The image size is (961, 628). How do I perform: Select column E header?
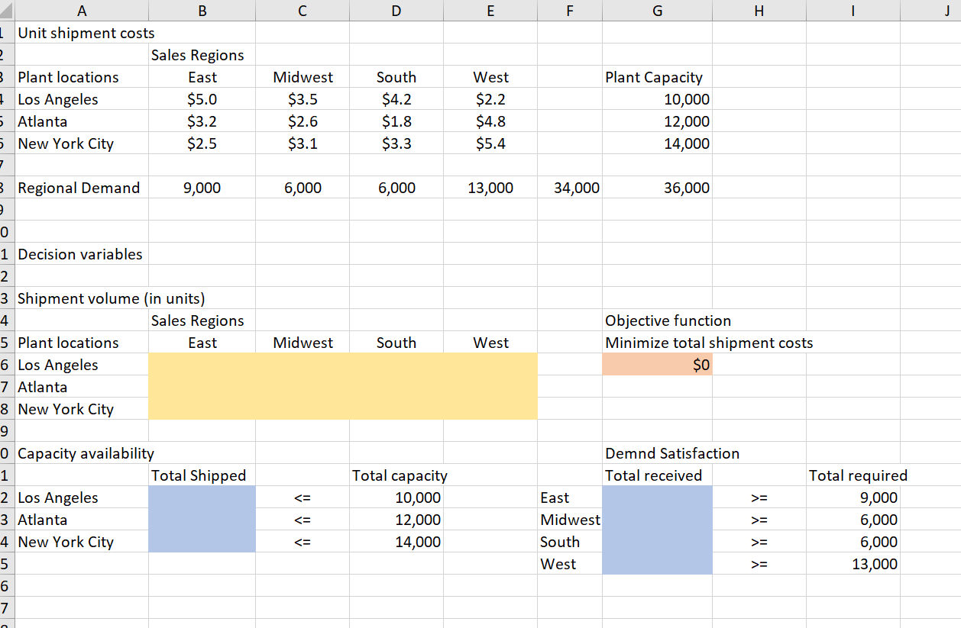[490, 11]
